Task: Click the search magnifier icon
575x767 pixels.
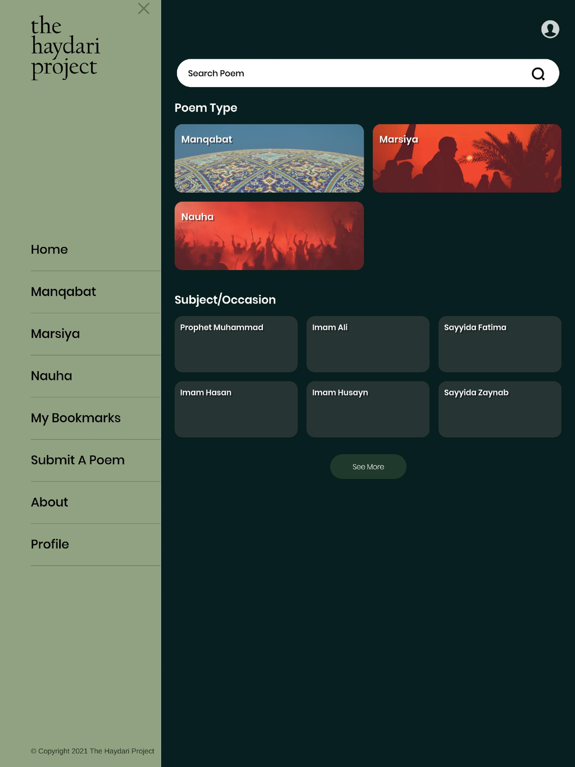Action: point(538,74)
